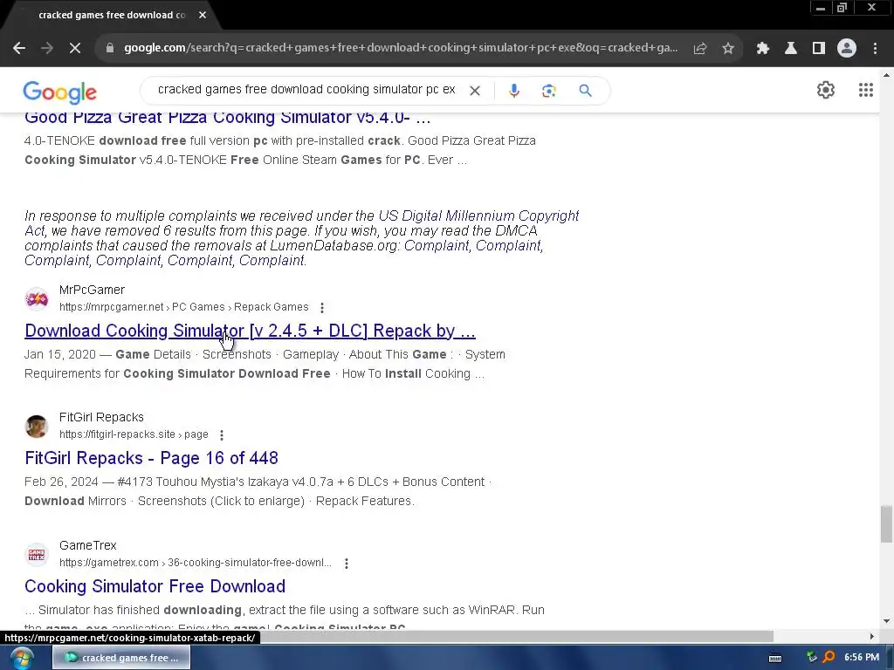Bookmark this page with the star icon
The image size is (894, 670).
coord(728,49)
